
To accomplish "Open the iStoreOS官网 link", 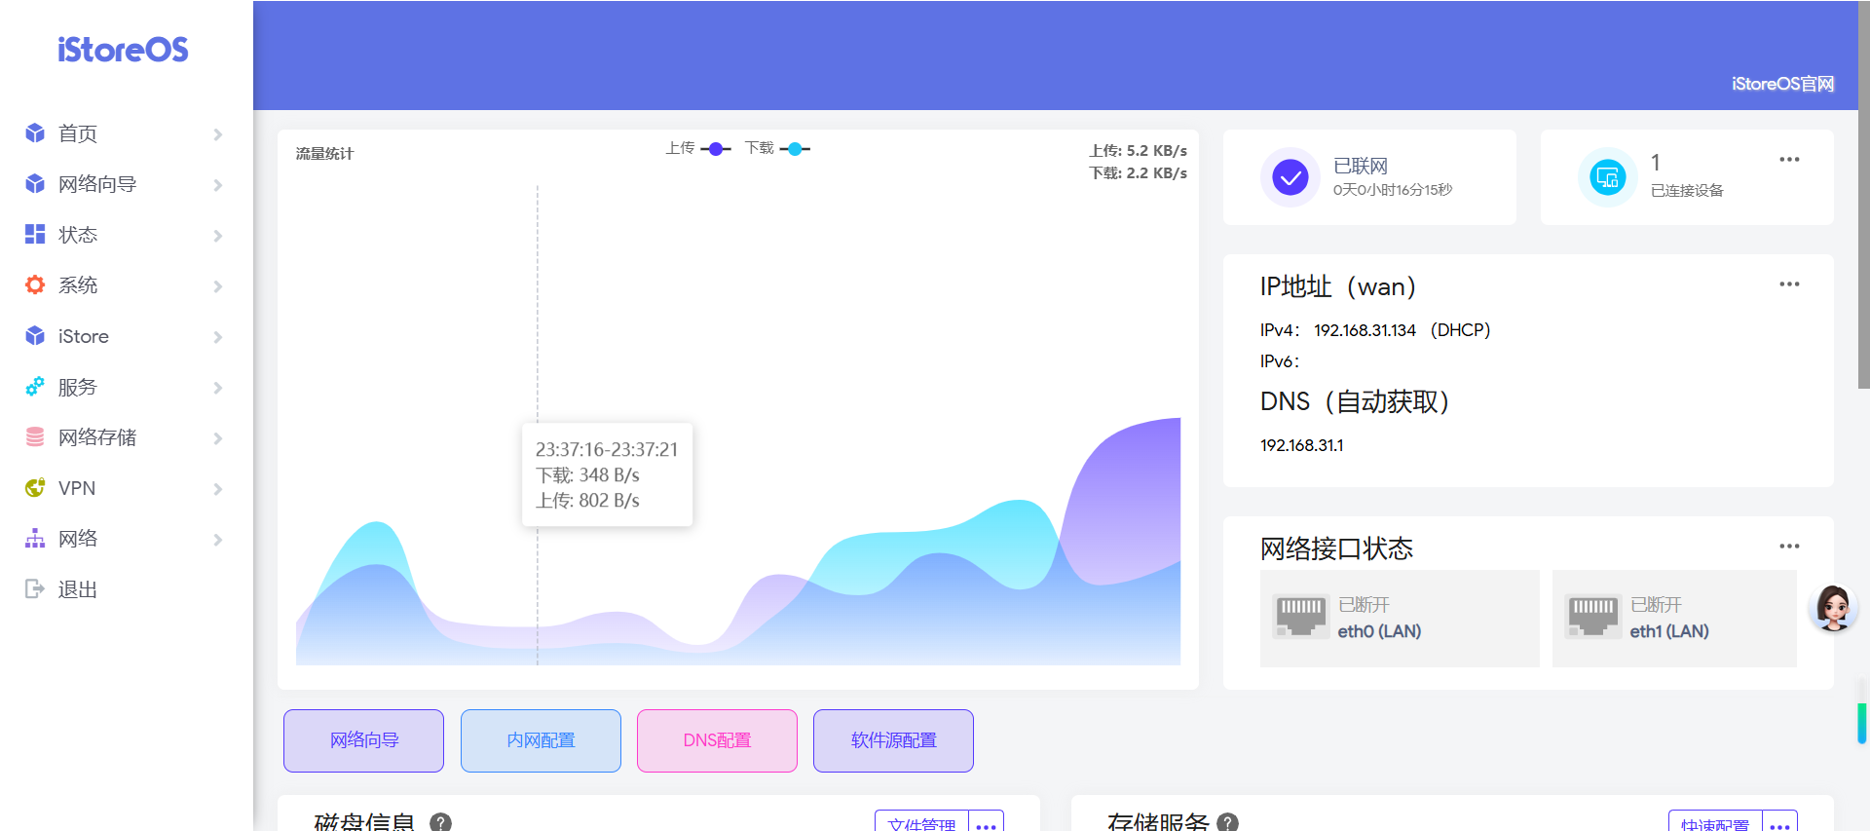I will (1782, 84).
